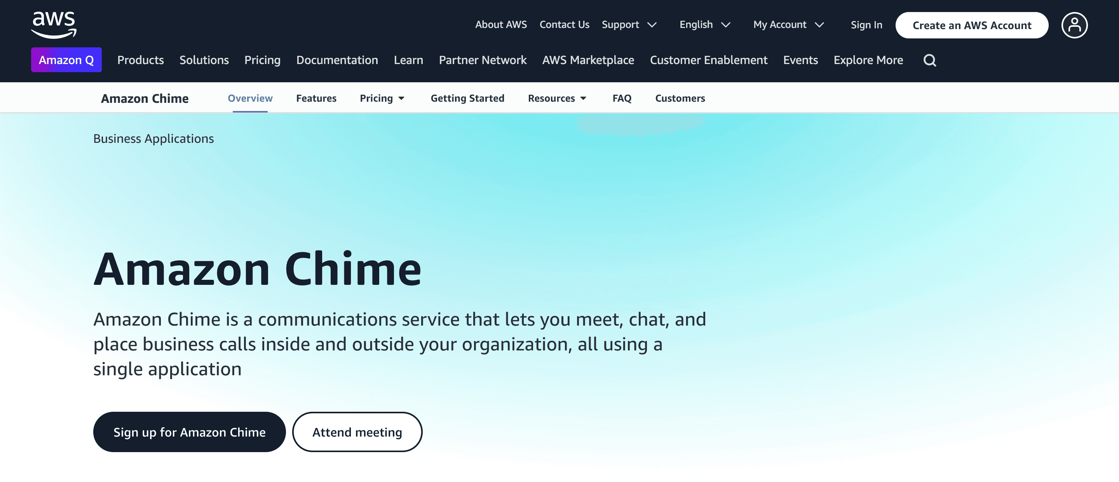Open the Products menu

tap(140, 60)
